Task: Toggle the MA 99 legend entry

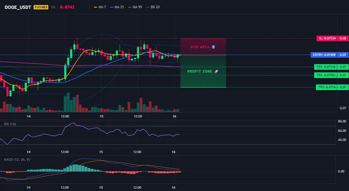Action: pyautogui.click(x=135, y=7)
